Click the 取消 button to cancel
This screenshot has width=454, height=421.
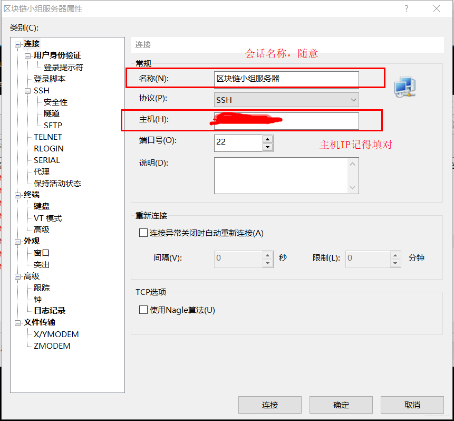[413, 405]
